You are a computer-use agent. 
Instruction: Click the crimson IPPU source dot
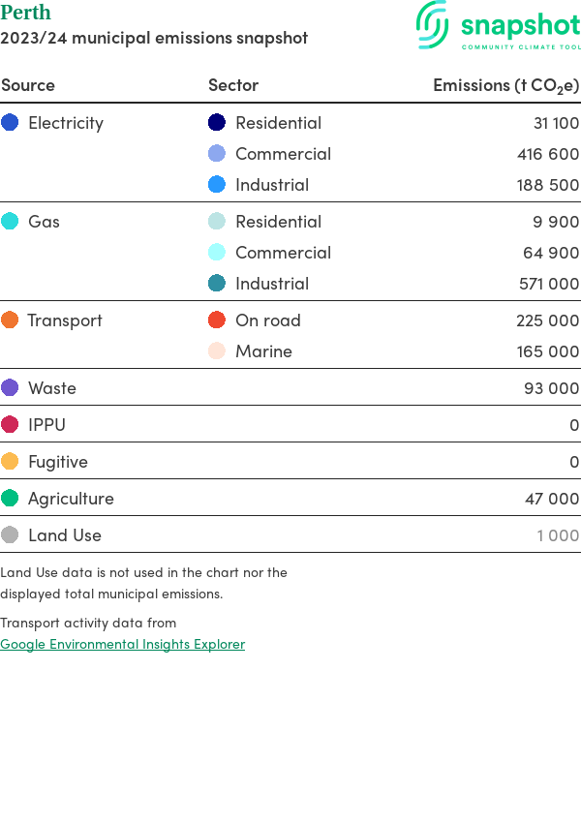10,425
